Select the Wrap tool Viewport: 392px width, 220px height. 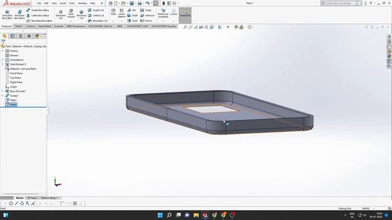click(146, 10)
